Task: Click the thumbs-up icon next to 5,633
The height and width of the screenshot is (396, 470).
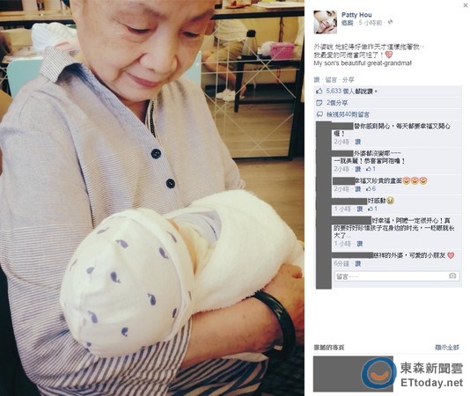Action: point(319,92)
